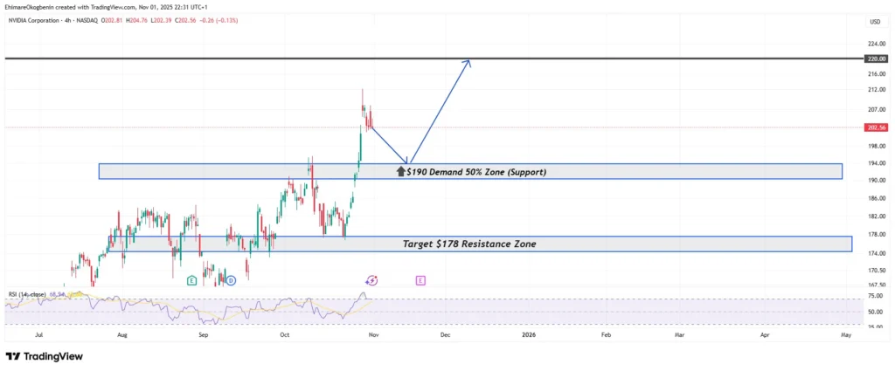This screenshot has height=371, width=895.
Task: Click the 174.00 price axis label
Action: pos(876,253)
